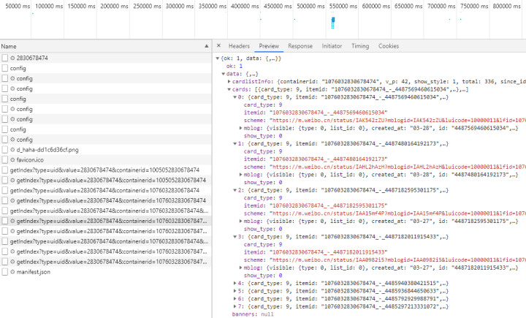The width and height of the screenshot is (526, 318).
Task: Expand mblog with id 4487182595301175
Action: [240, 221]
